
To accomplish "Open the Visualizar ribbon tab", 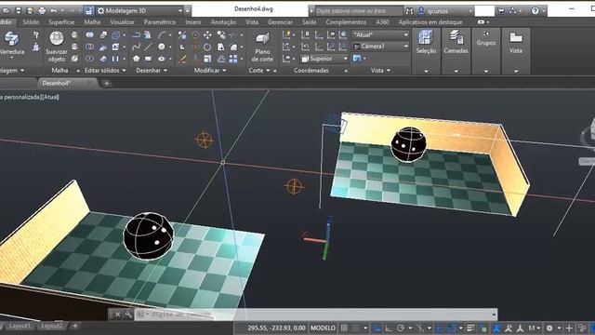I will click(122, 22).
